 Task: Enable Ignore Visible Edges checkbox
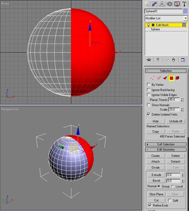(148, 95)
